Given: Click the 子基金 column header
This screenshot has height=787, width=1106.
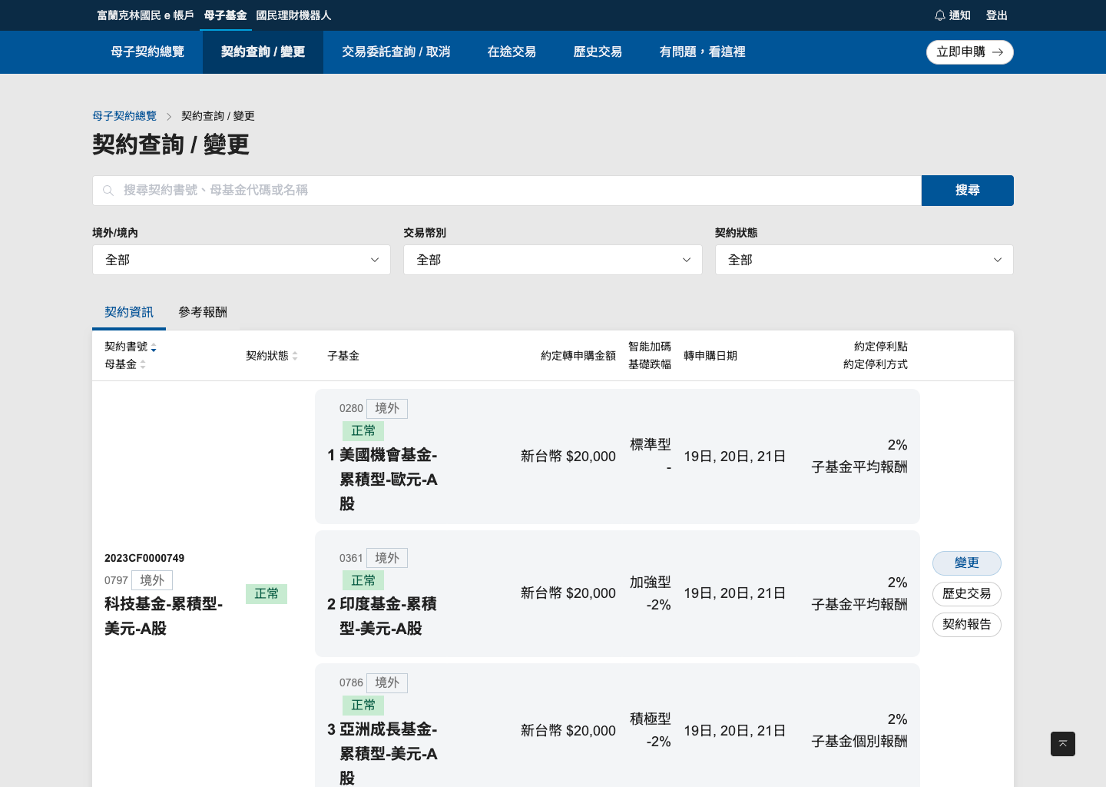Looking at the screenshot, I should 343,356.
